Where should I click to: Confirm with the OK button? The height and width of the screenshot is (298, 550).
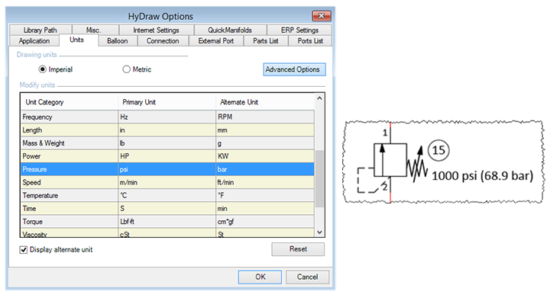[260, 277]
